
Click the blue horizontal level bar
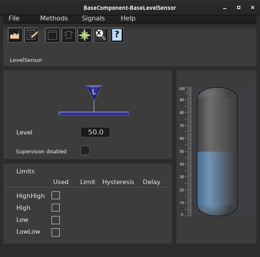tap(94, 114)
